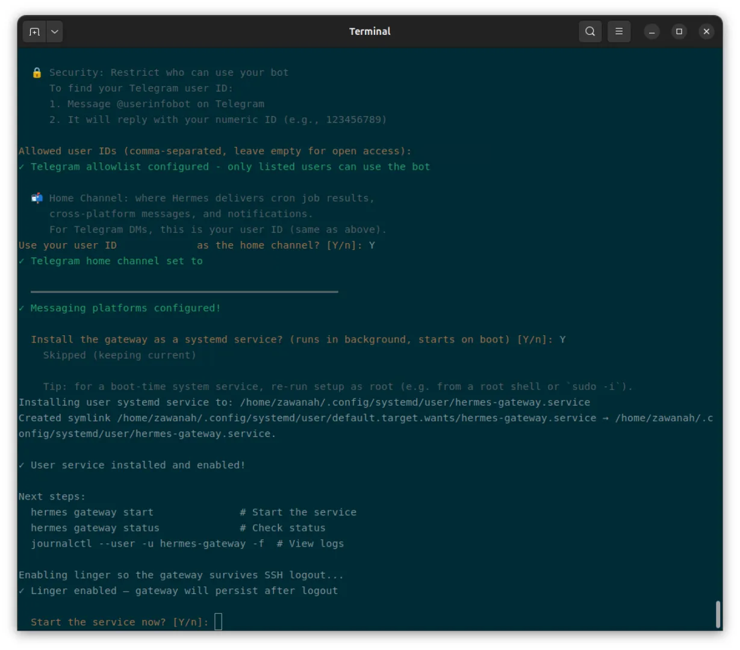This screenshot has width=740, height=650.
Task: Click the hermes-gateway.service install path text
Action: pos(415,402)
